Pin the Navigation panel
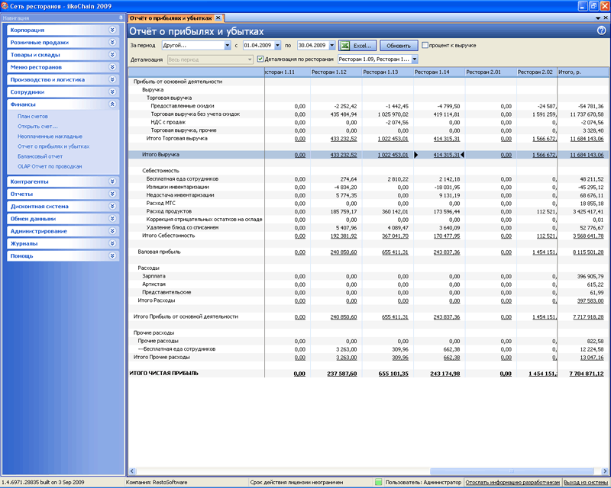This screenshot has width=611, height=488. coord(121,18)
